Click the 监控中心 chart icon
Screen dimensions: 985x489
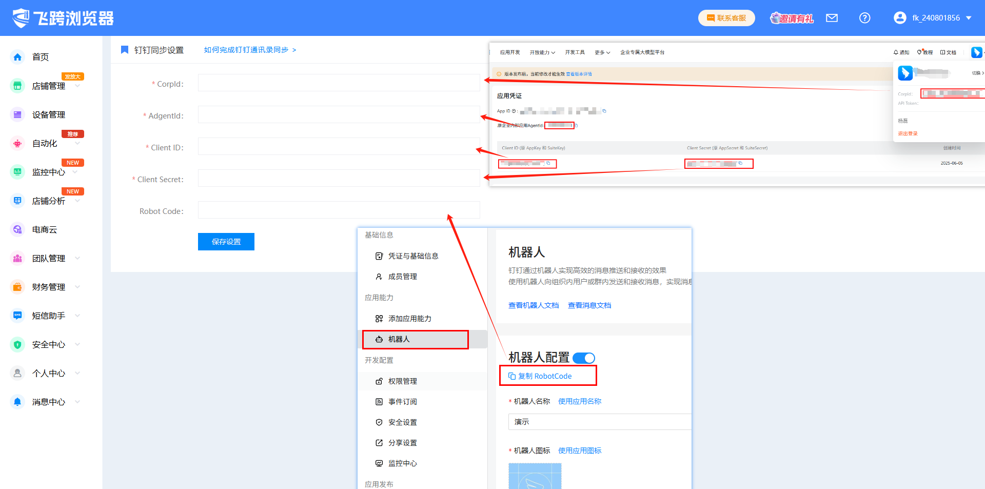17,172
